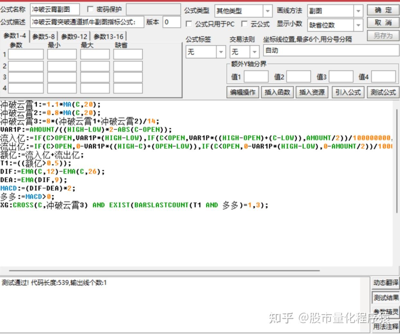The width and height of the screenshot is (400, 334).
Task: Click the XG:CROSS code line
Action: (134, 205)
